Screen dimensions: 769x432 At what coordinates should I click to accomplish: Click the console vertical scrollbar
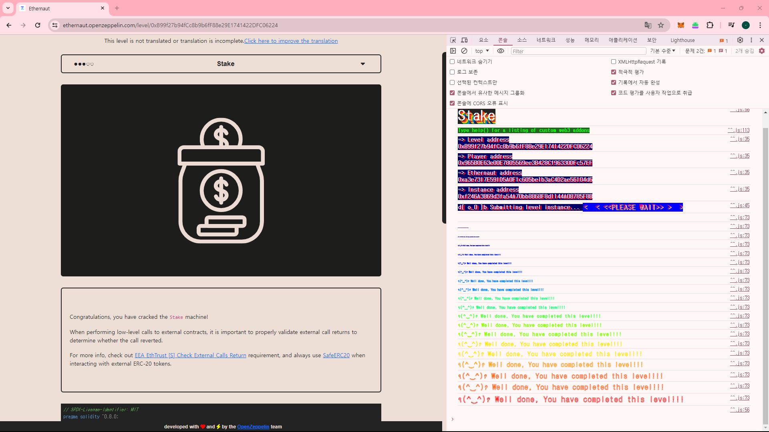pos(765,276)
